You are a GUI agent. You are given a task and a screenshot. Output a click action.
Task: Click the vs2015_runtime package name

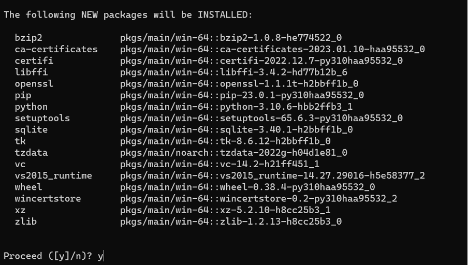click(x=53, y=175)
